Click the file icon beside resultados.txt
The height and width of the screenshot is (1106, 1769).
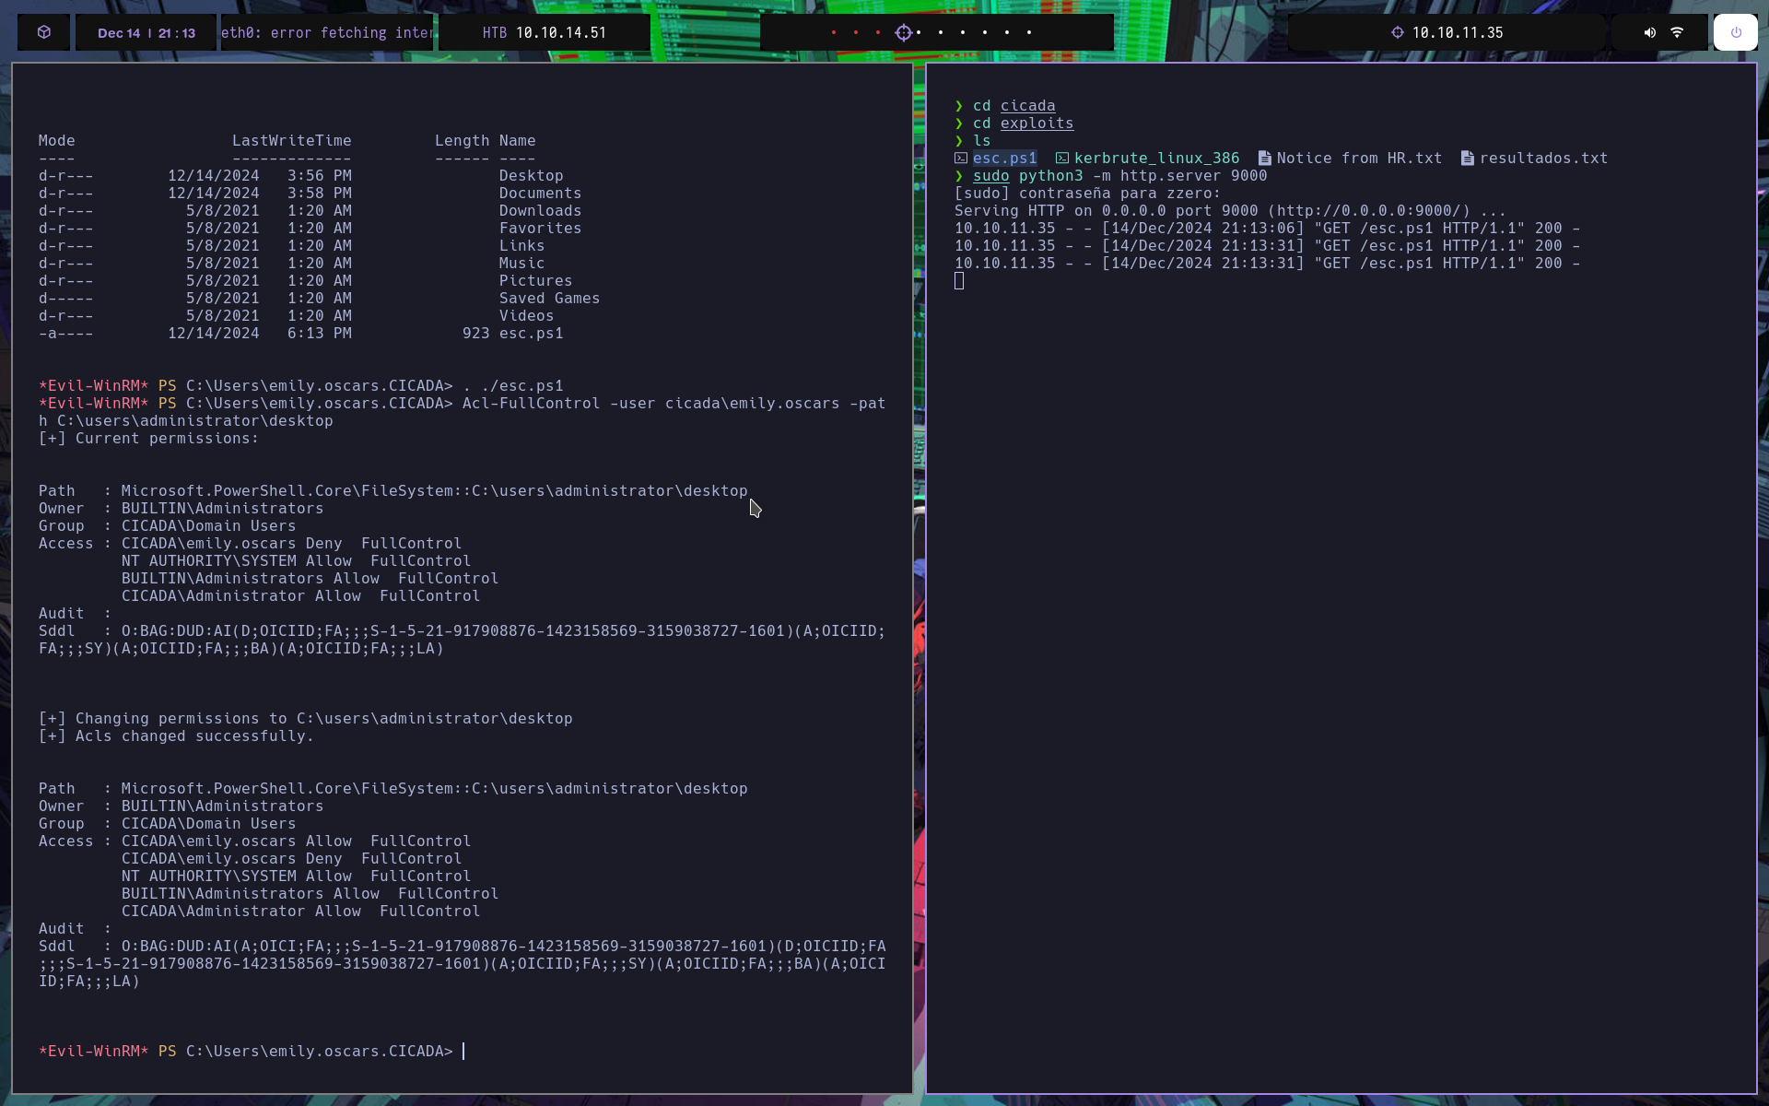[1468, 159]
